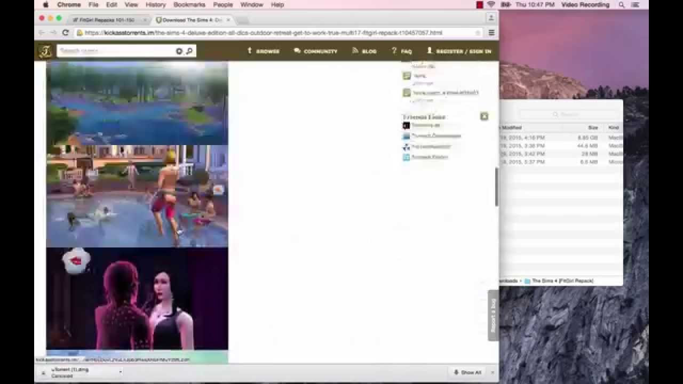Click the Finder window search field
683x384 pixels.
[568, 114]
